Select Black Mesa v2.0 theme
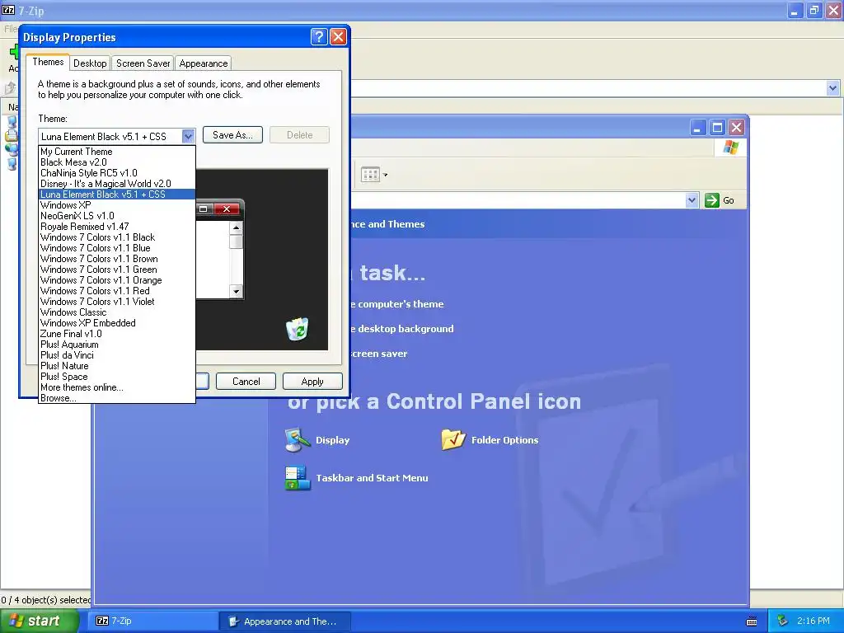Viewport: 844px width, 633px height. (117, 162)
